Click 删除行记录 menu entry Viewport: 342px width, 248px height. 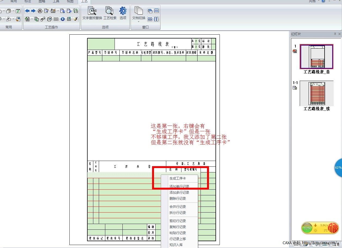(178, 199)
